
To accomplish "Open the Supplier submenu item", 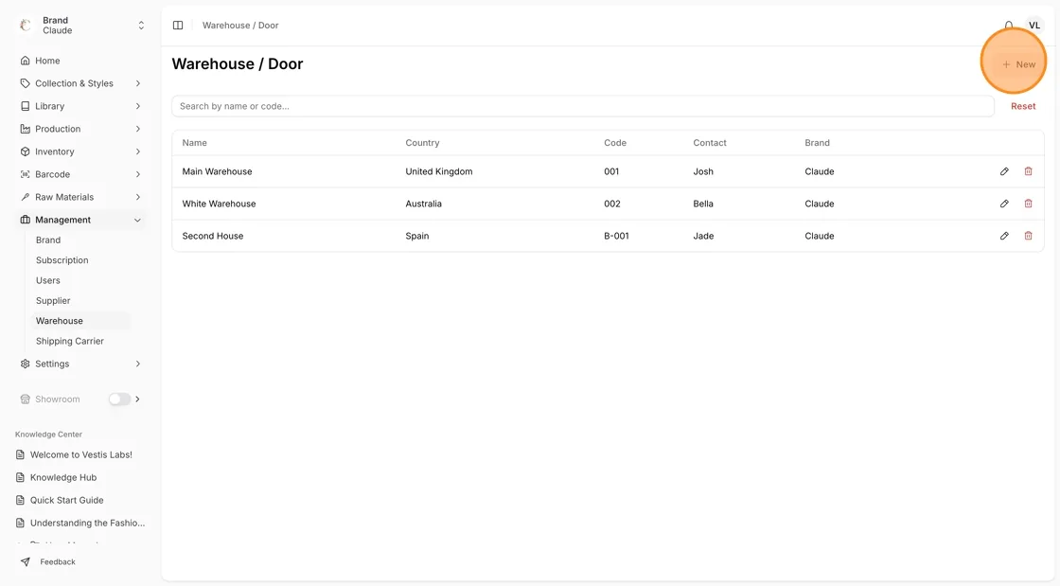I will (x=53, y=301).
